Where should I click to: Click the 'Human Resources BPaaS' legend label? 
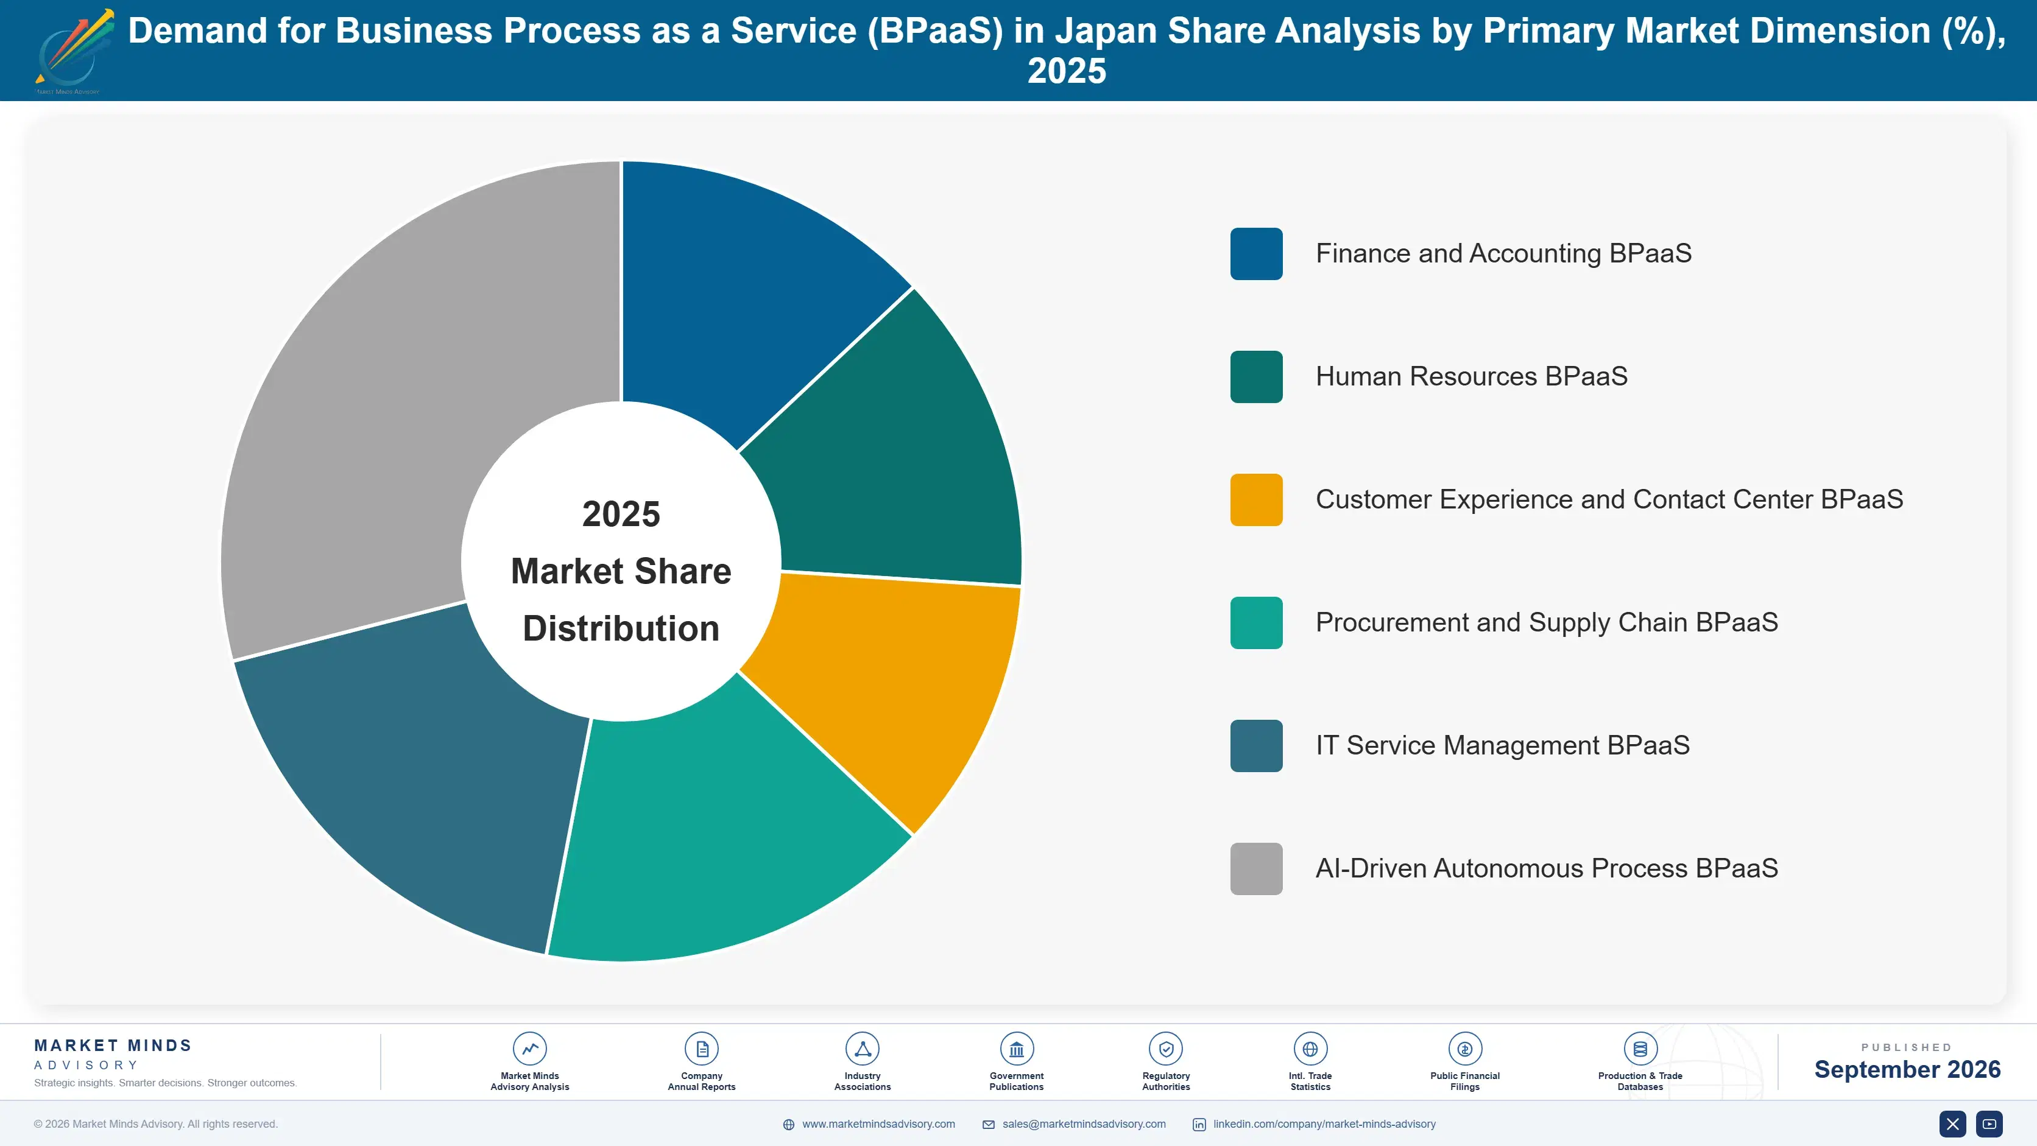pyautogui.click(x=1472, y=377)
